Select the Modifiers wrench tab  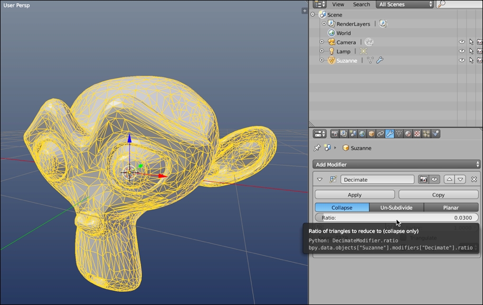point(390,134)
